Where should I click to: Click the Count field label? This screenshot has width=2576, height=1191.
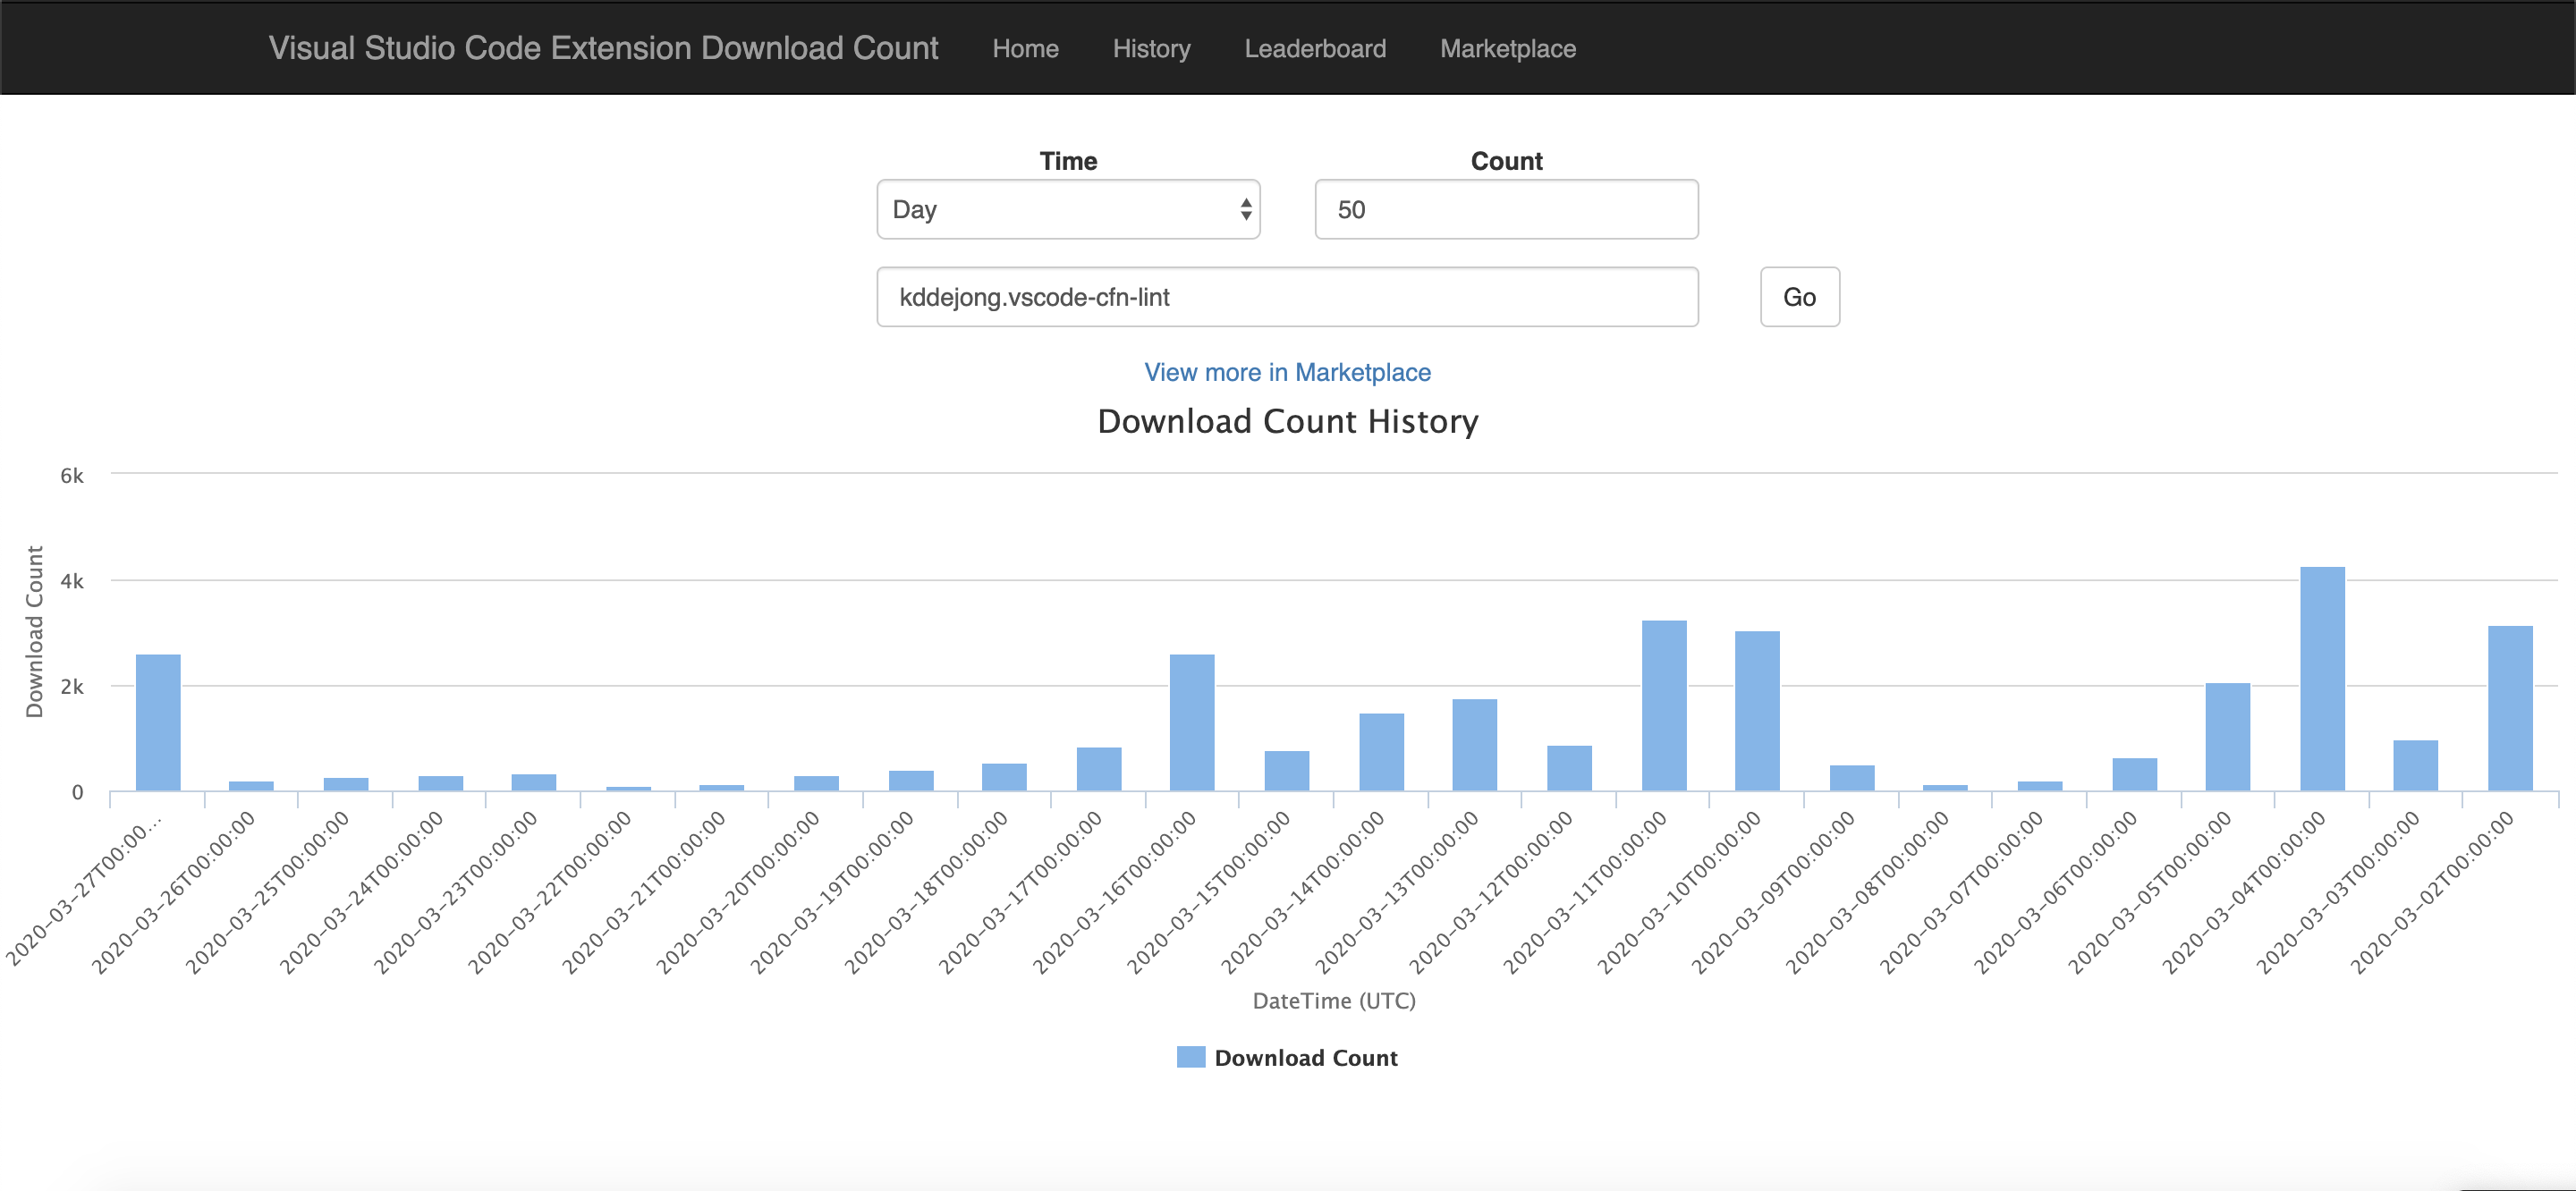tap(1506, 161)
